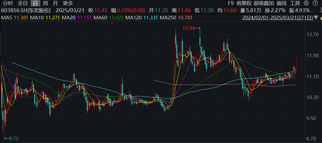Click the MA250 10.78 indicator label

coord(176,18)
